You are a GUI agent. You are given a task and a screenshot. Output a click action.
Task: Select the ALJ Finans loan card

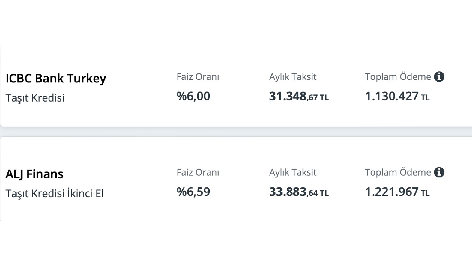[x=236, y=179]
